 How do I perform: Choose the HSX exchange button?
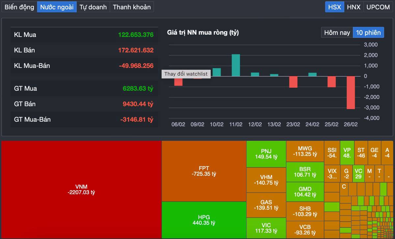335,7
